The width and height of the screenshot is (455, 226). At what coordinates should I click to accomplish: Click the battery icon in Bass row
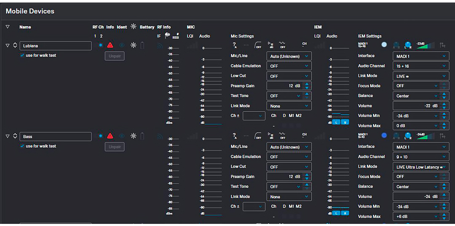point(142,136)
